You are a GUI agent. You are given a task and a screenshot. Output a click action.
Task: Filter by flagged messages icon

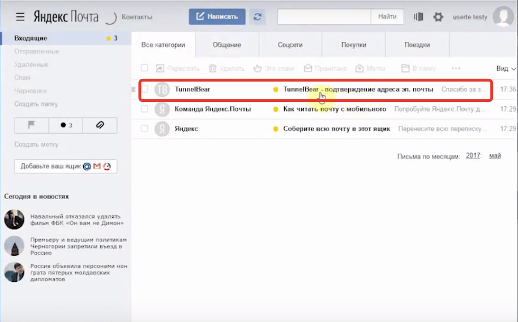[x=32, y=125]
